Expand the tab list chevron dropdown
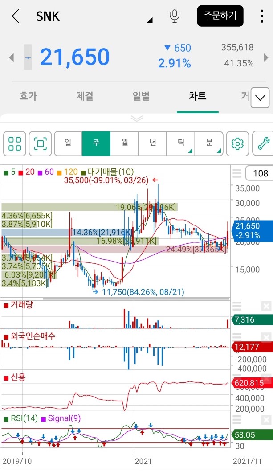Screen dimensions: 273x471 [x=260, y=98]
